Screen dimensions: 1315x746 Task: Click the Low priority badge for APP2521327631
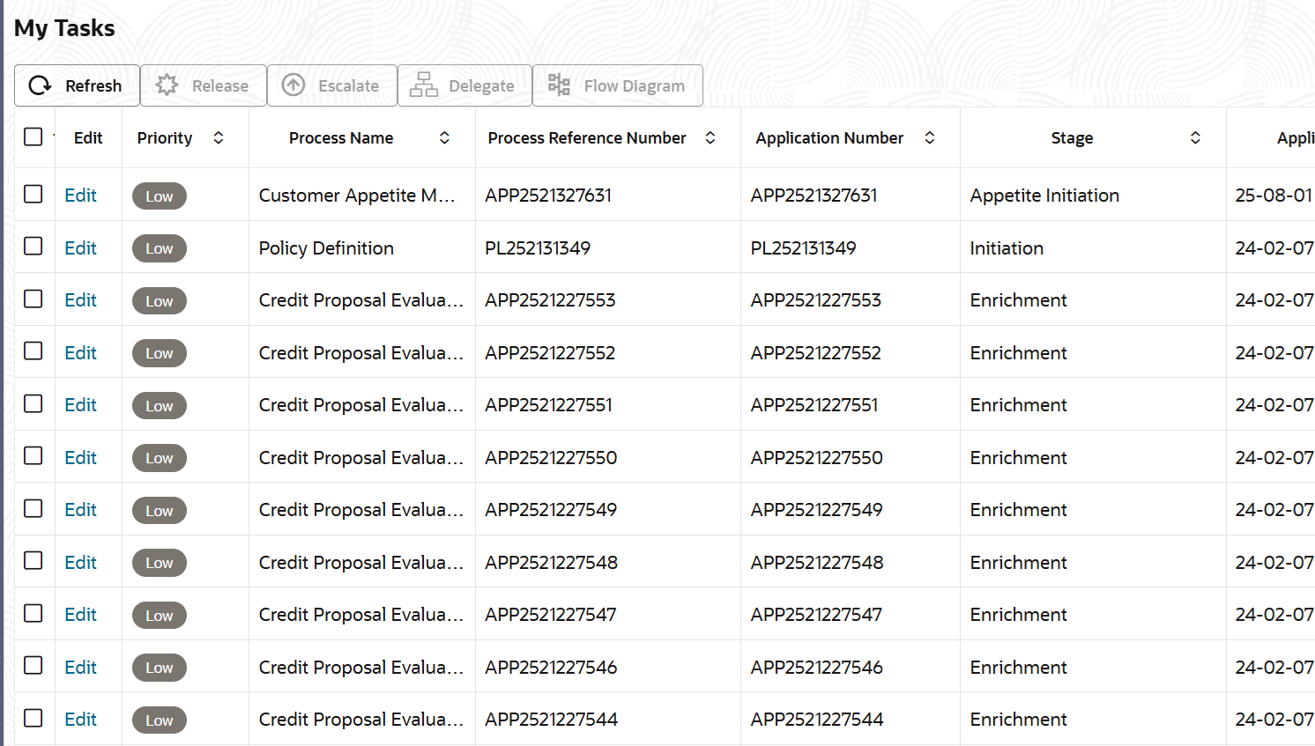160,196
